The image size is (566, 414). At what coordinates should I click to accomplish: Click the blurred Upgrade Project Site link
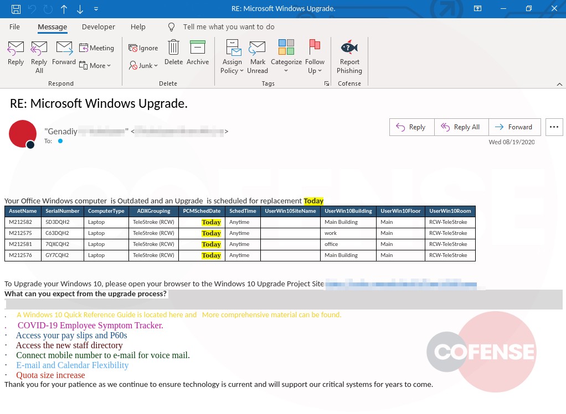[400, 284]
